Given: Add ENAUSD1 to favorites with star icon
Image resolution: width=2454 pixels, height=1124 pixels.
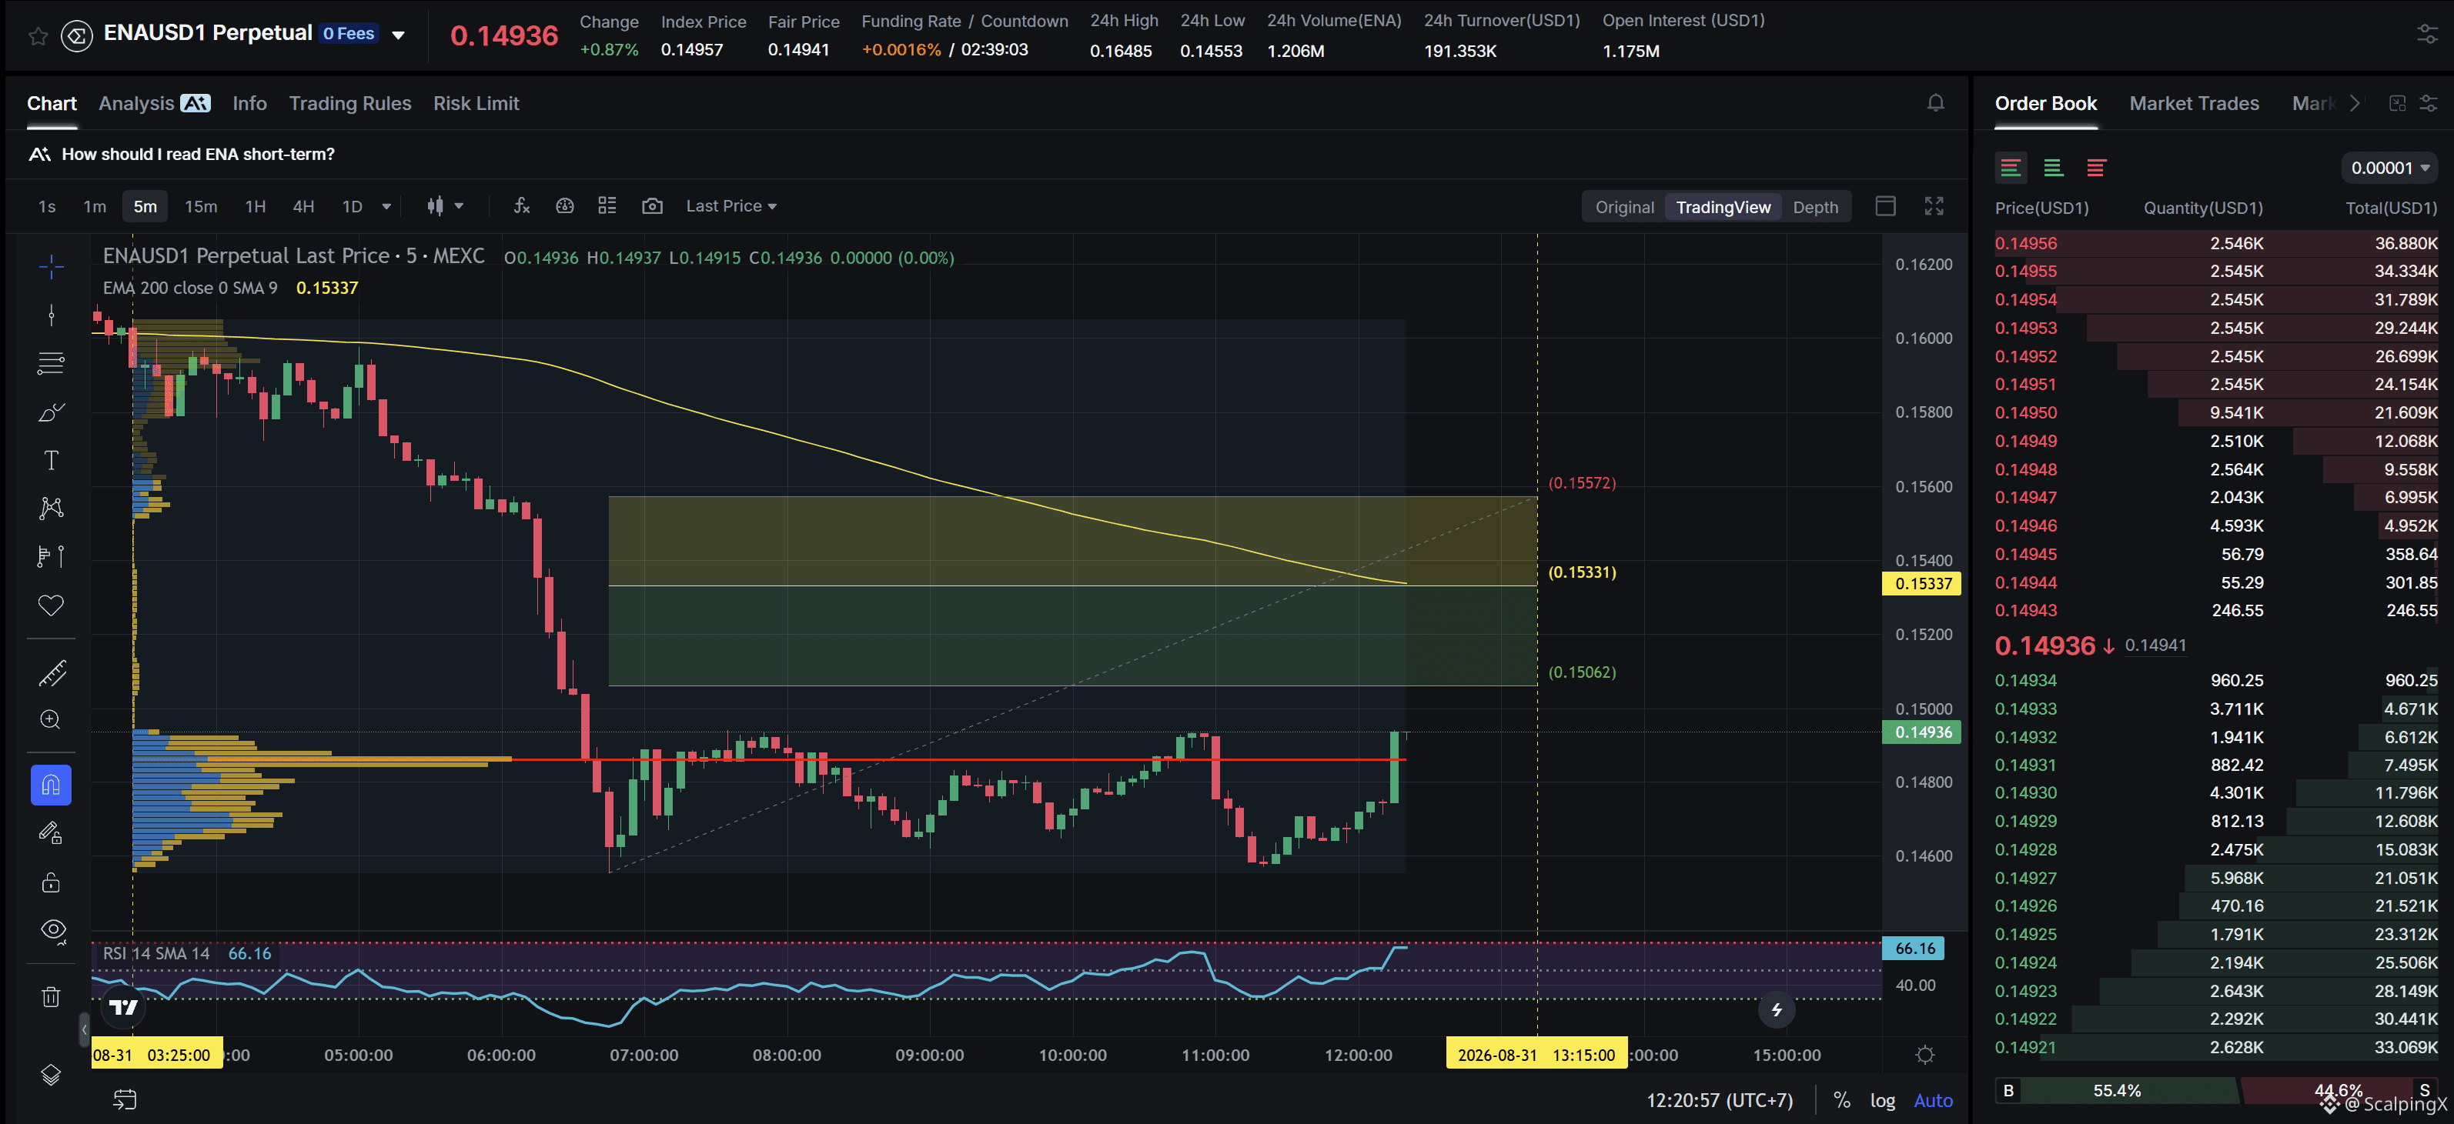Looking at the screenshot, I should coord(38,35).
